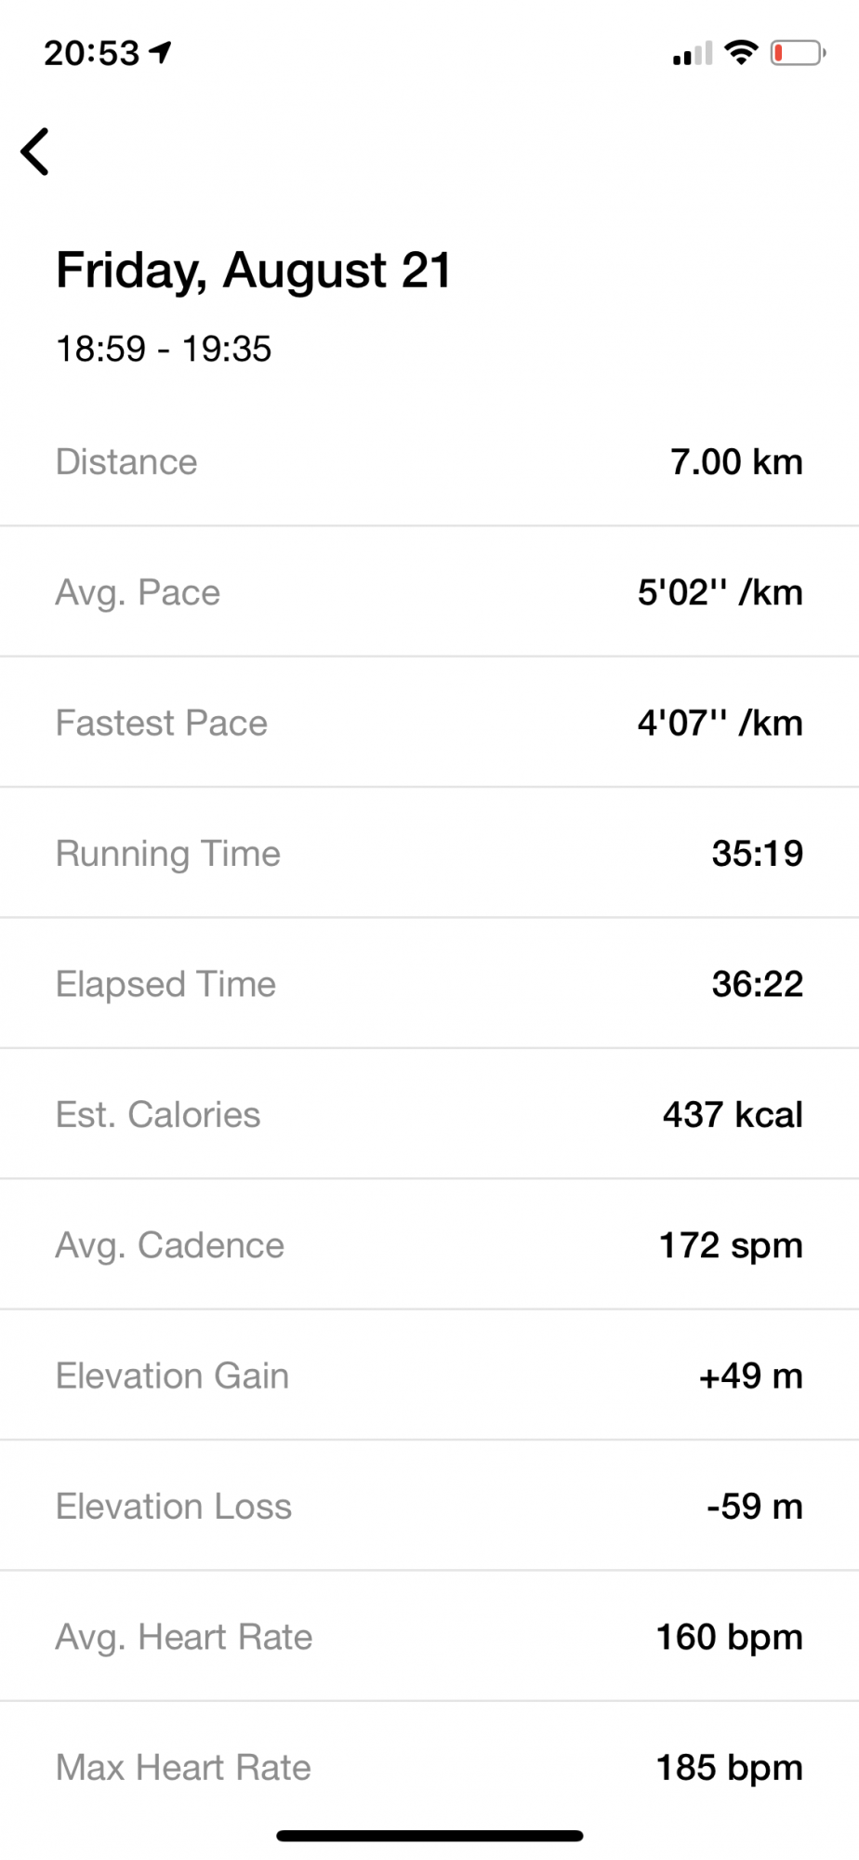Select the Distance row

429,462
